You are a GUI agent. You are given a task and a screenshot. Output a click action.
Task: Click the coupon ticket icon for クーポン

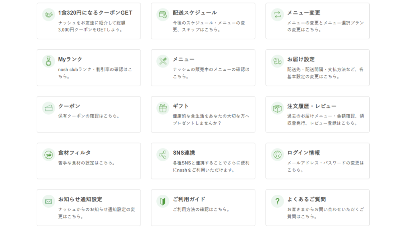[48, 108]
